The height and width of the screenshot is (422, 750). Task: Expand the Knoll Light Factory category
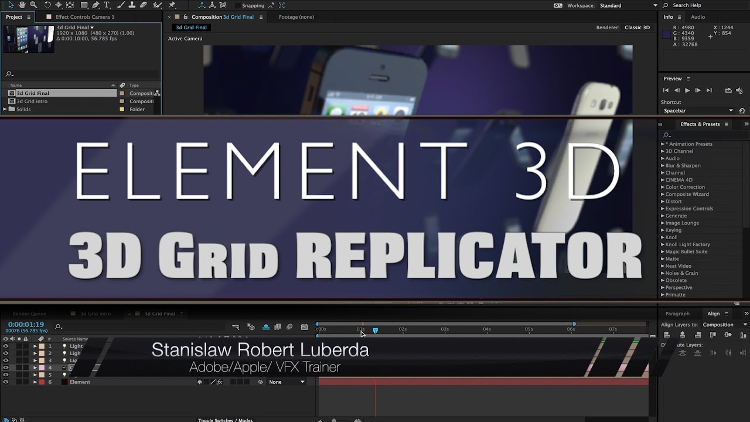point(663,244)
